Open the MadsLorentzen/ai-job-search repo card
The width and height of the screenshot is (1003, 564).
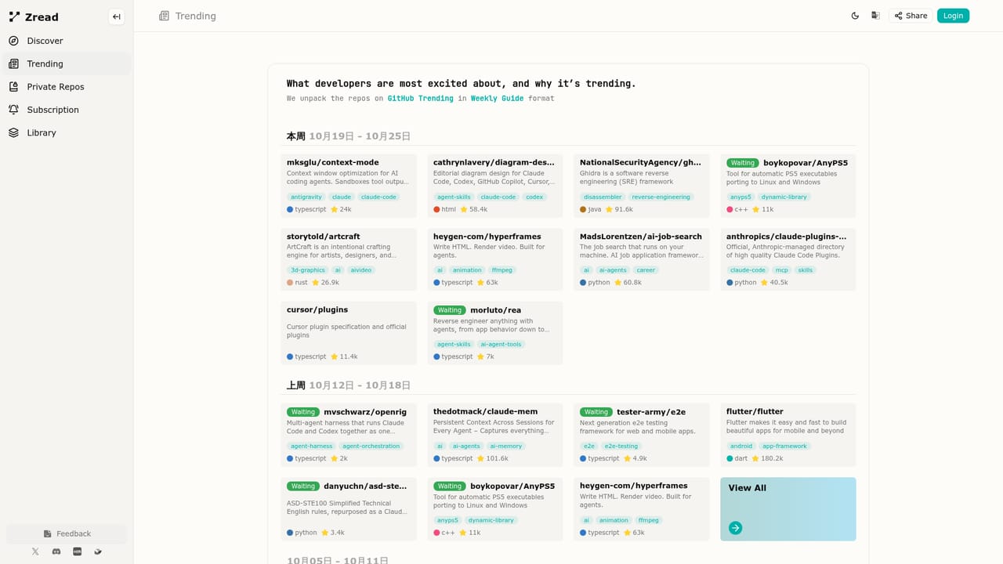coord(642,259)
